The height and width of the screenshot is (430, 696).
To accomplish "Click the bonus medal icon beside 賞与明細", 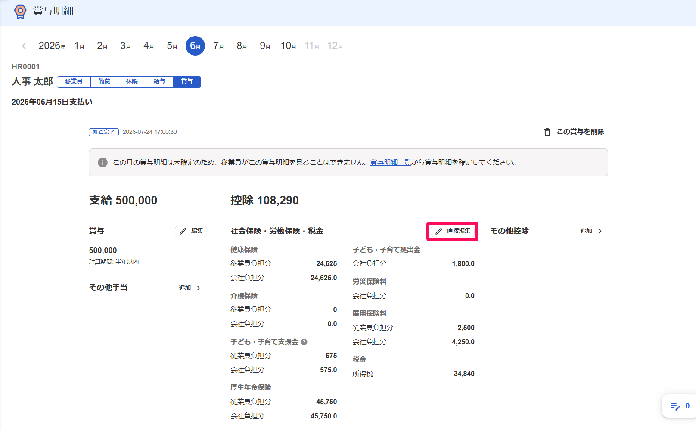I will tap(20, 12).
